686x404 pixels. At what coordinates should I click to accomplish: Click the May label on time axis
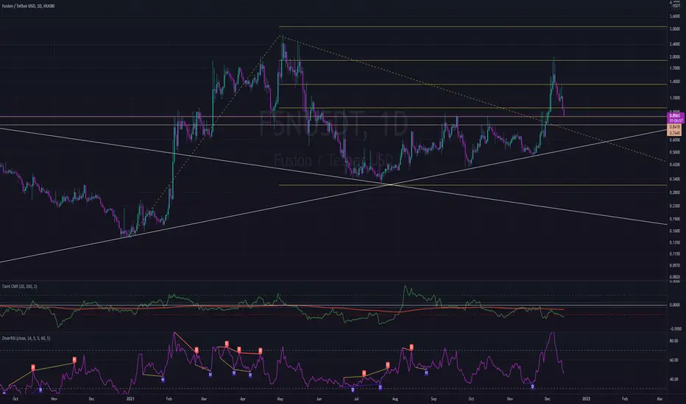(x=280, y=399)
